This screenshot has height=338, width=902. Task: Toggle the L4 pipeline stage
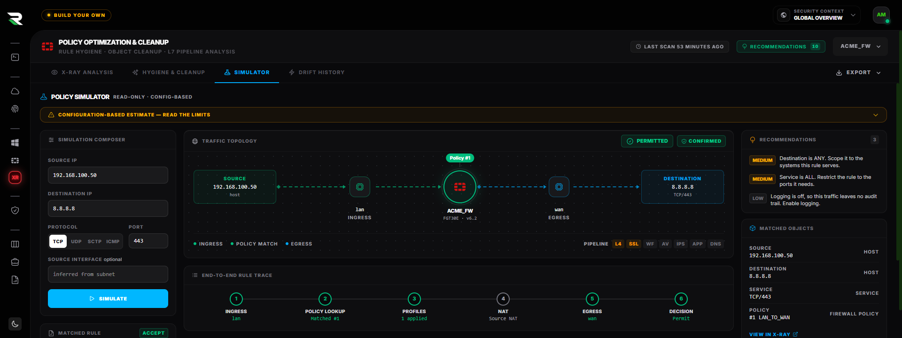coord(618,244)
